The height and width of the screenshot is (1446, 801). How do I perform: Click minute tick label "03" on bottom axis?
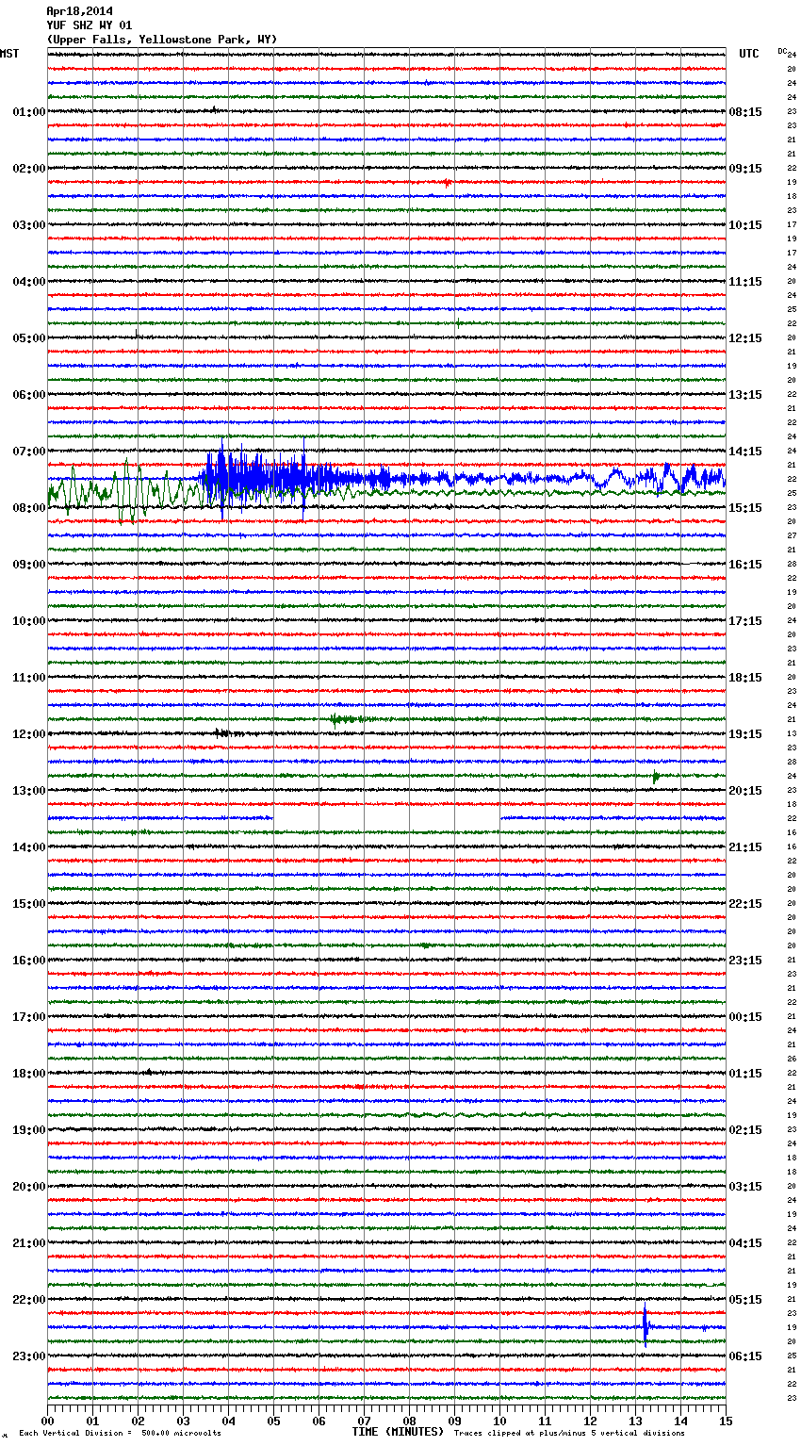pos(183,1421)
